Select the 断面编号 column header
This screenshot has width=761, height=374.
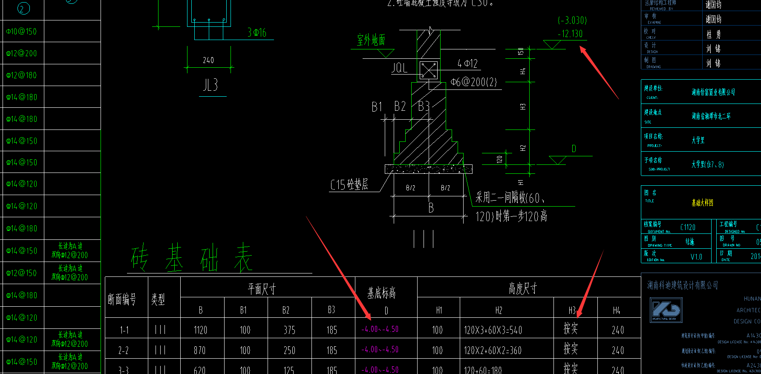click(122, 299)
